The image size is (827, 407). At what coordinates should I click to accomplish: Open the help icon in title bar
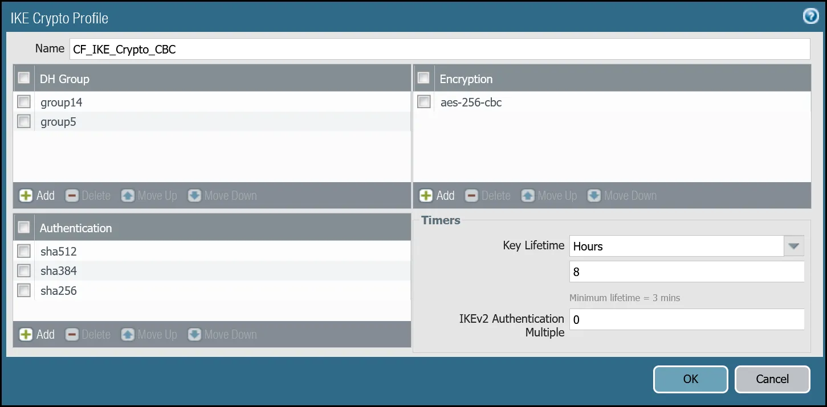[810, 17]
